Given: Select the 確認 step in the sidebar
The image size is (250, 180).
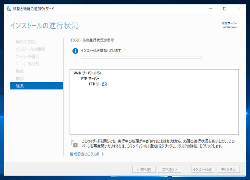Looking at the screenshot, I should (x=20, y=78).
